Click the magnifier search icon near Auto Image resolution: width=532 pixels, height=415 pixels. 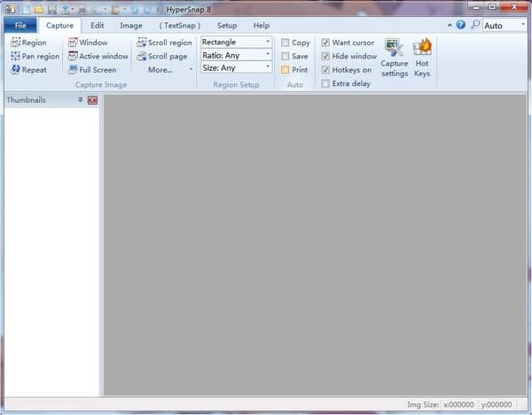click(x=475, y=25)
